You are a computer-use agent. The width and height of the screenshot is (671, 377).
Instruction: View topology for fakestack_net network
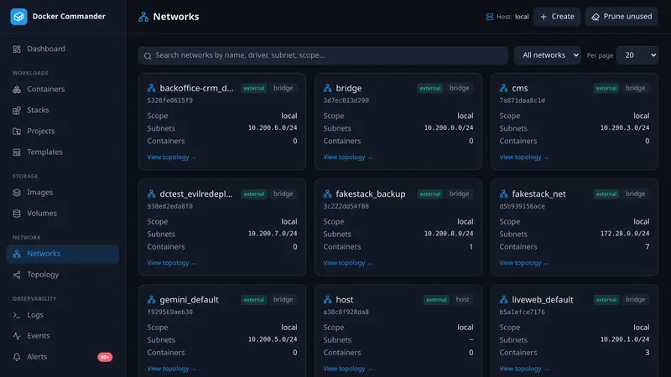[523, 262]
